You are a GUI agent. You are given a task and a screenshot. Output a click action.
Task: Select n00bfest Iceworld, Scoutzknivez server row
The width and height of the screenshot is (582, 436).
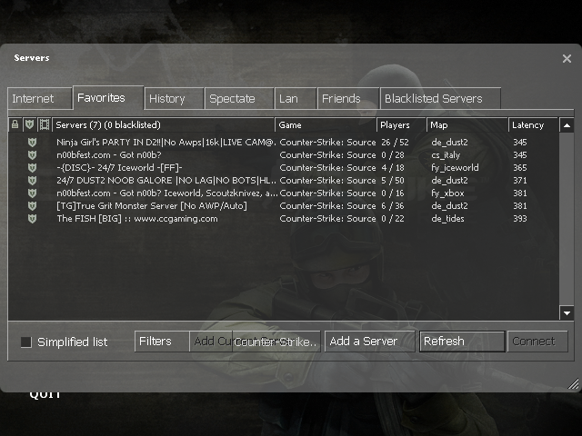click(283, 193)
